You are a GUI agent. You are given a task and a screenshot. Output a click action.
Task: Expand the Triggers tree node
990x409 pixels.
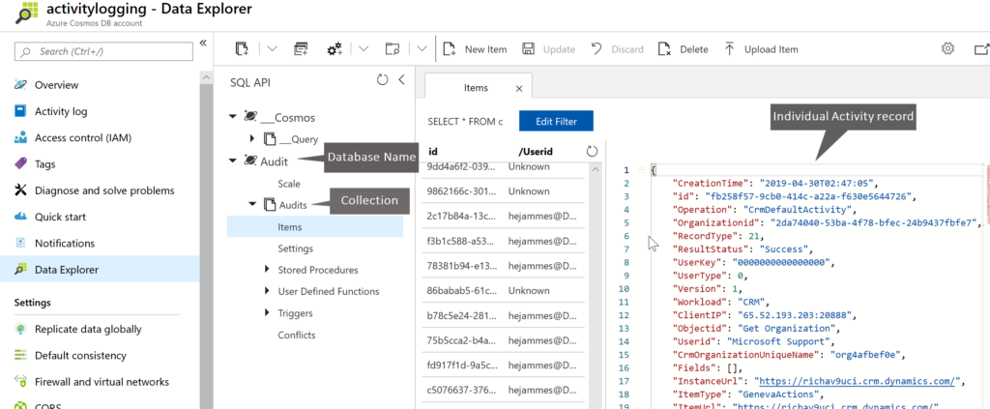[x=267, y=312]
